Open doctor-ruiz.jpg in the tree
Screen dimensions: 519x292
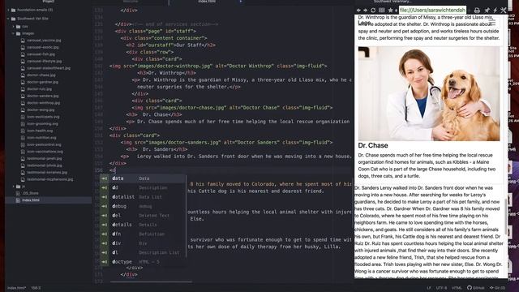(x=39, y=89)
